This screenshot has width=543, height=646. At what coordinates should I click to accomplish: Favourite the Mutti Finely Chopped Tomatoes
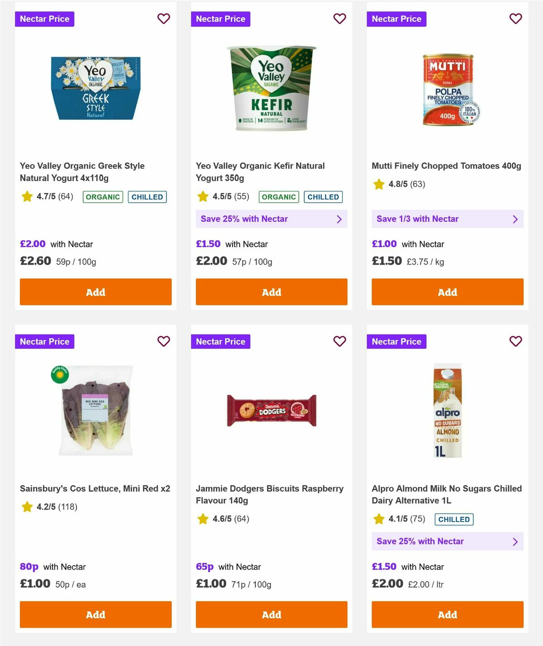pyautogui.click(x=515, y=19)
